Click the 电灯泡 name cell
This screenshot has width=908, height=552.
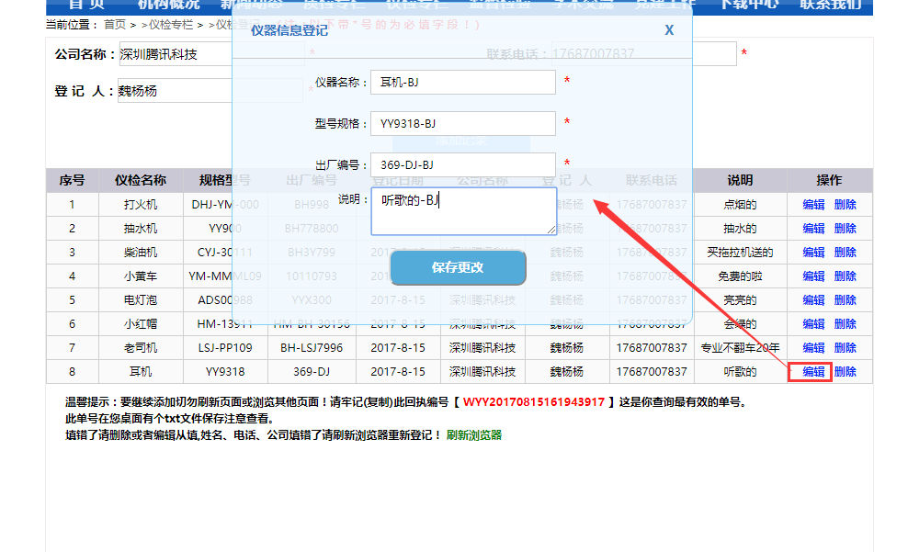click(x=141, y=299)
